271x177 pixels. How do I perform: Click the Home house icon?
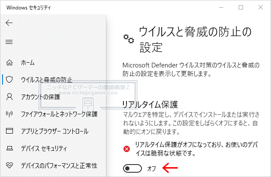9,63
